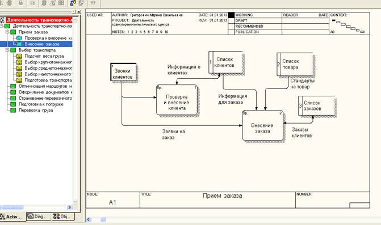The width and height of the screenshot is (381, 225).
Task: Click the Прием заказа diagram title
Action: [x=223, y=196]
